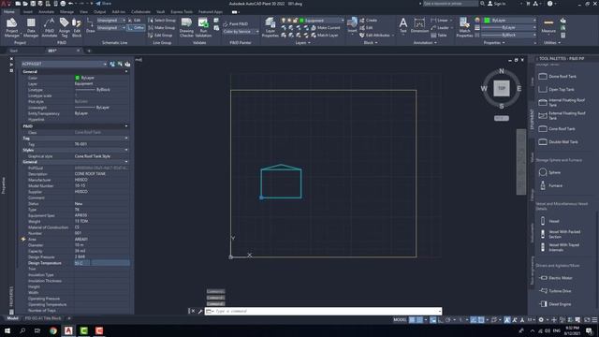Click the green ByLayer color swatch in ribbon
The width and height of the screenshot is (599, 337).
click(x=487, y=21)
